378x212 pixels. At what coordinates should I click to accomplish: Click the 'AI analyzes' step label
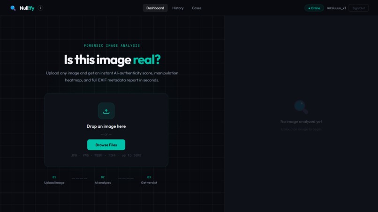click(x=103, y=183)
